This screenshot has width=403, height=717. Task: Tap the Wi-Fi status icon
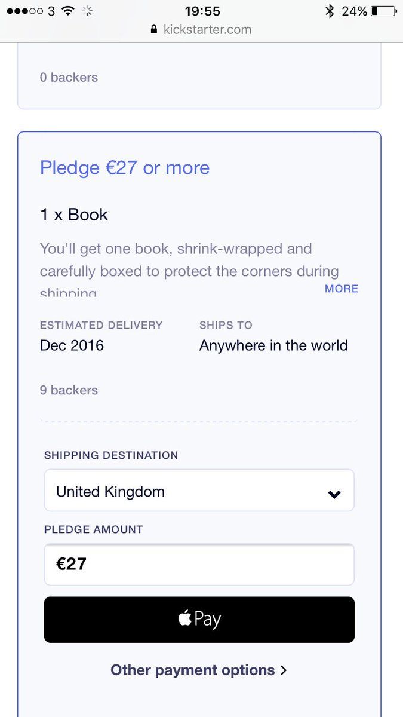[x=68, y=11]
